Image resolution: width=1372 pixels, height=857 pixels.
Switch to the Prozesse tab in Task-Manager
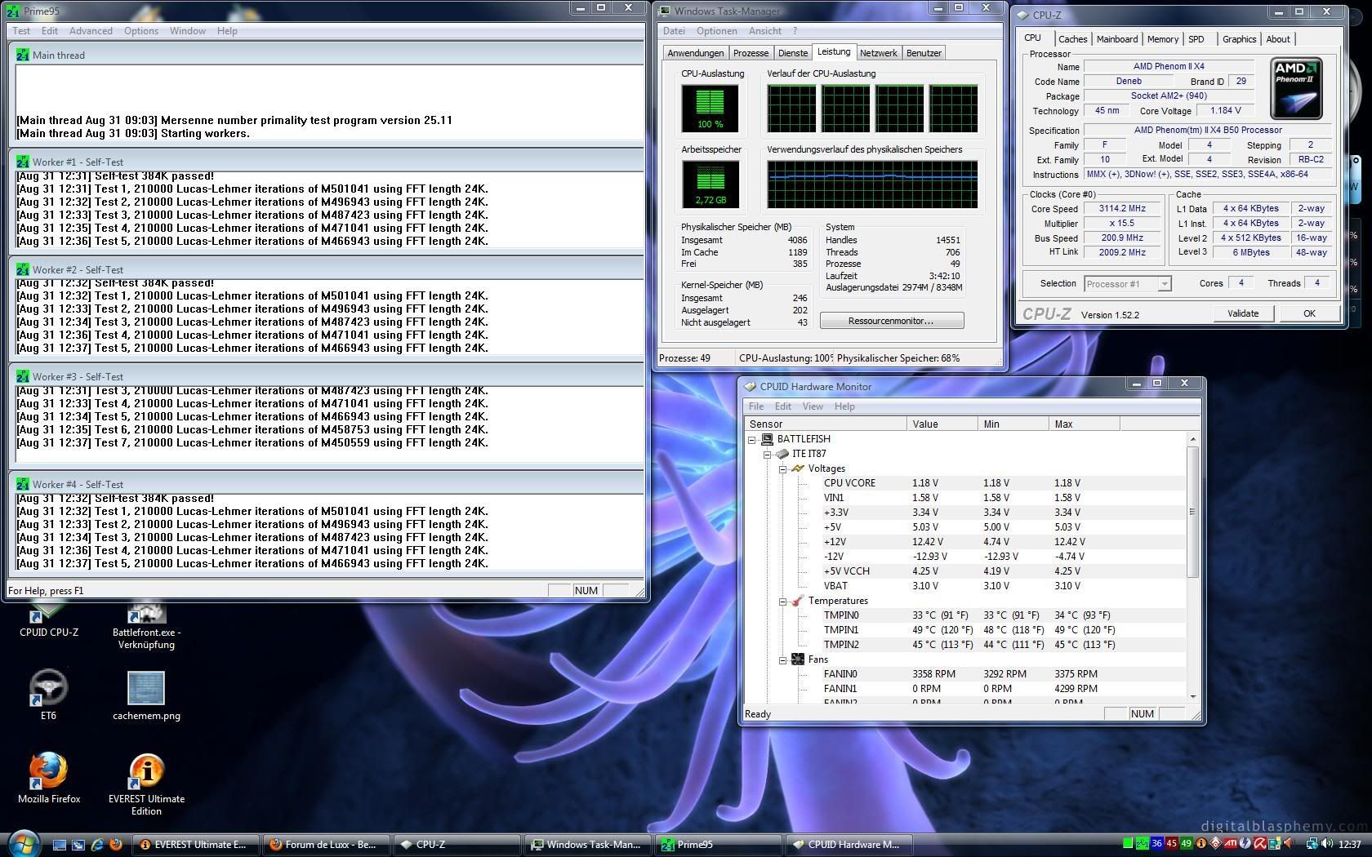point(751,53)
